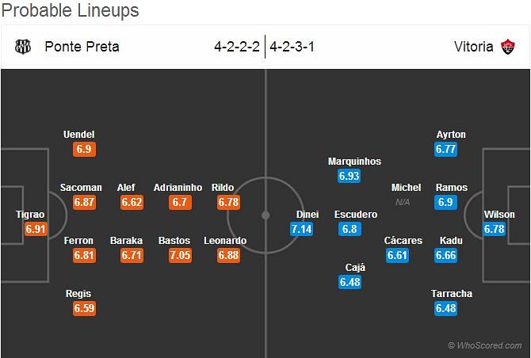Click Regis's 6.59 rating badge
531x358 pixels.
84,308
